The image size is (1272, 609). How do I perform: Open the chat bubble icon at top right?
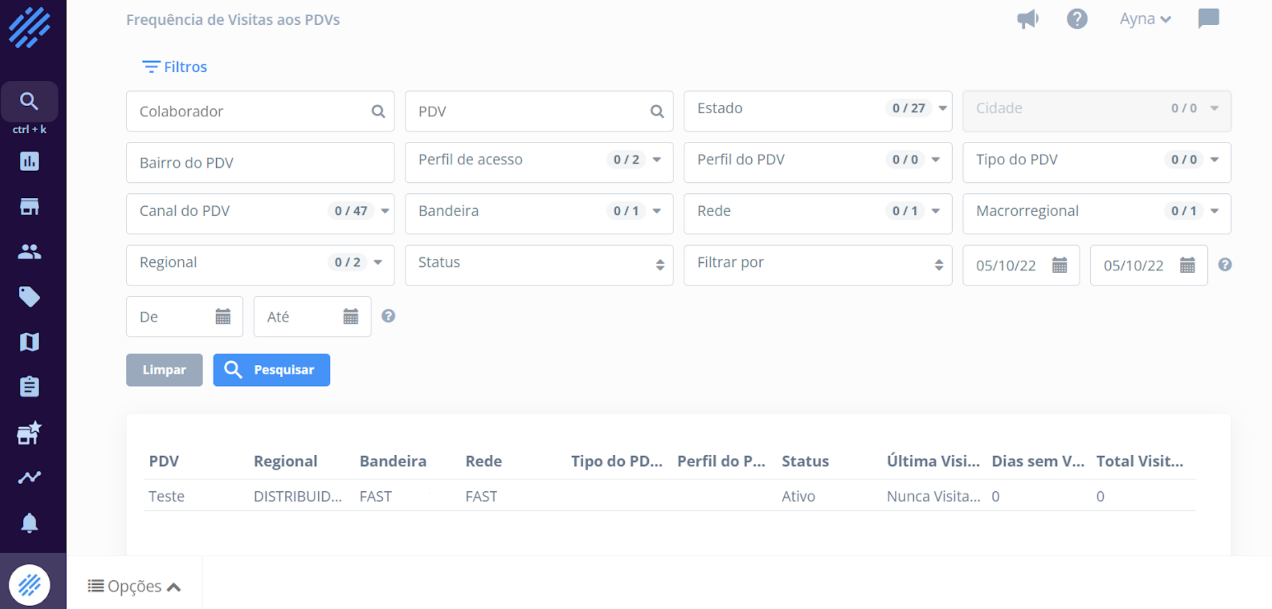(1208, 19)
